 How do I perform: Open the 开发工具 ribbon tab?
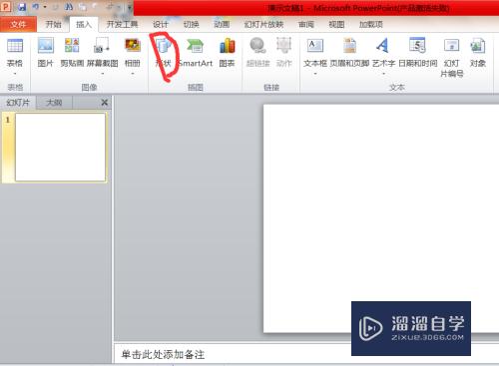tap(122, 24)
